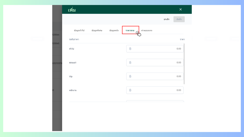Click the ทั่วไป price level label
Image resolution: width=244 pixels, height=137 pixels.
coord(72,49)
